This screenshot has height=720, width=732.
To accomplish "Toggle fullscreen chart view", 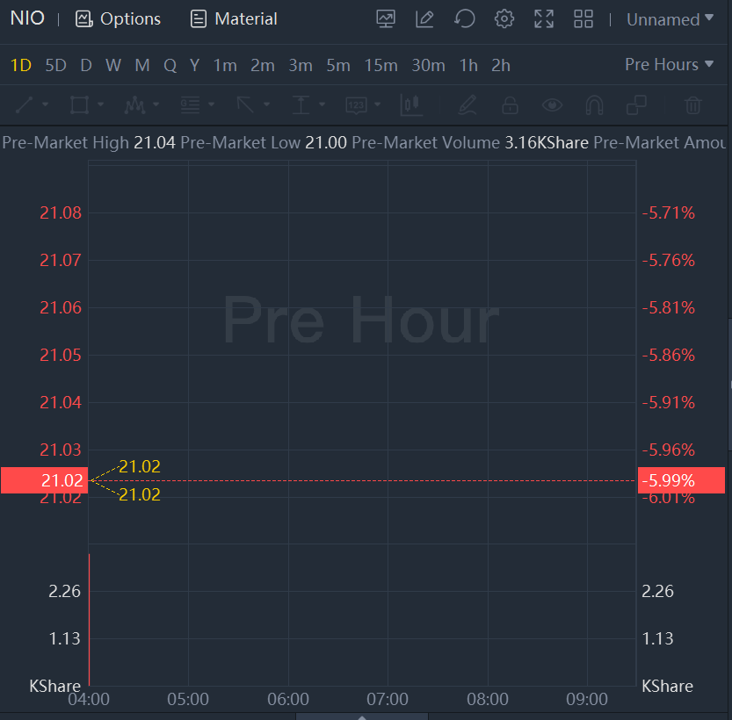I will coord(544,18).
